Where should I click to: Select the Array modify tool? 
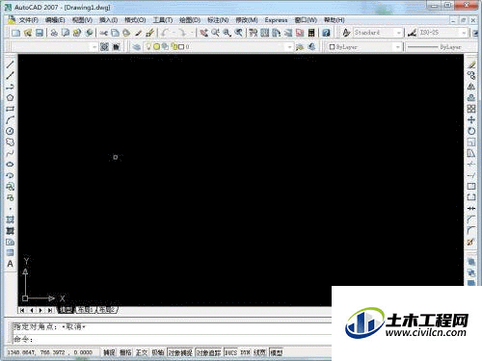471,109
